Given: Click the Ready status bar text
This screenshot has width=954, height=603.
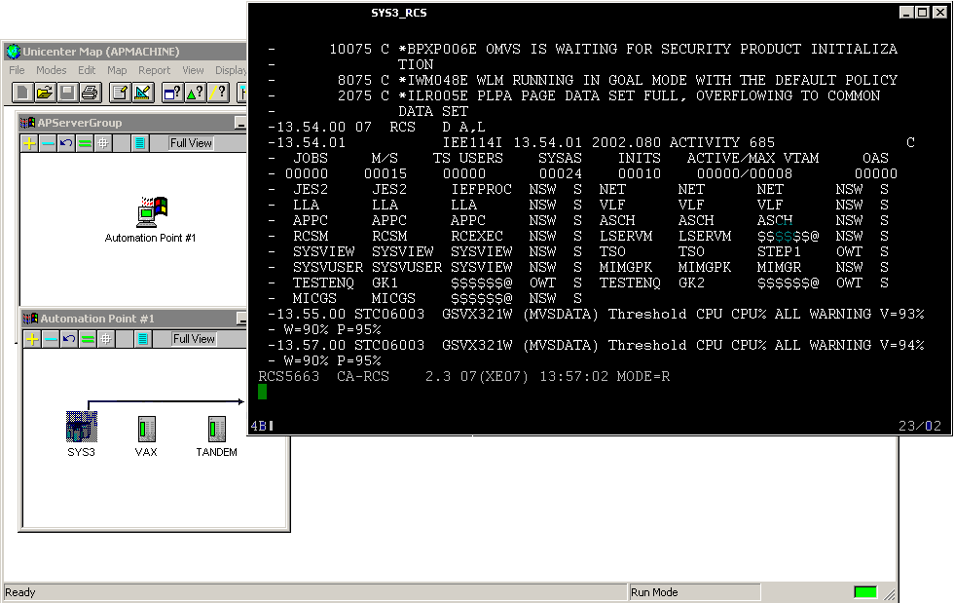Looking at the screenshot, I should (20, 592).
